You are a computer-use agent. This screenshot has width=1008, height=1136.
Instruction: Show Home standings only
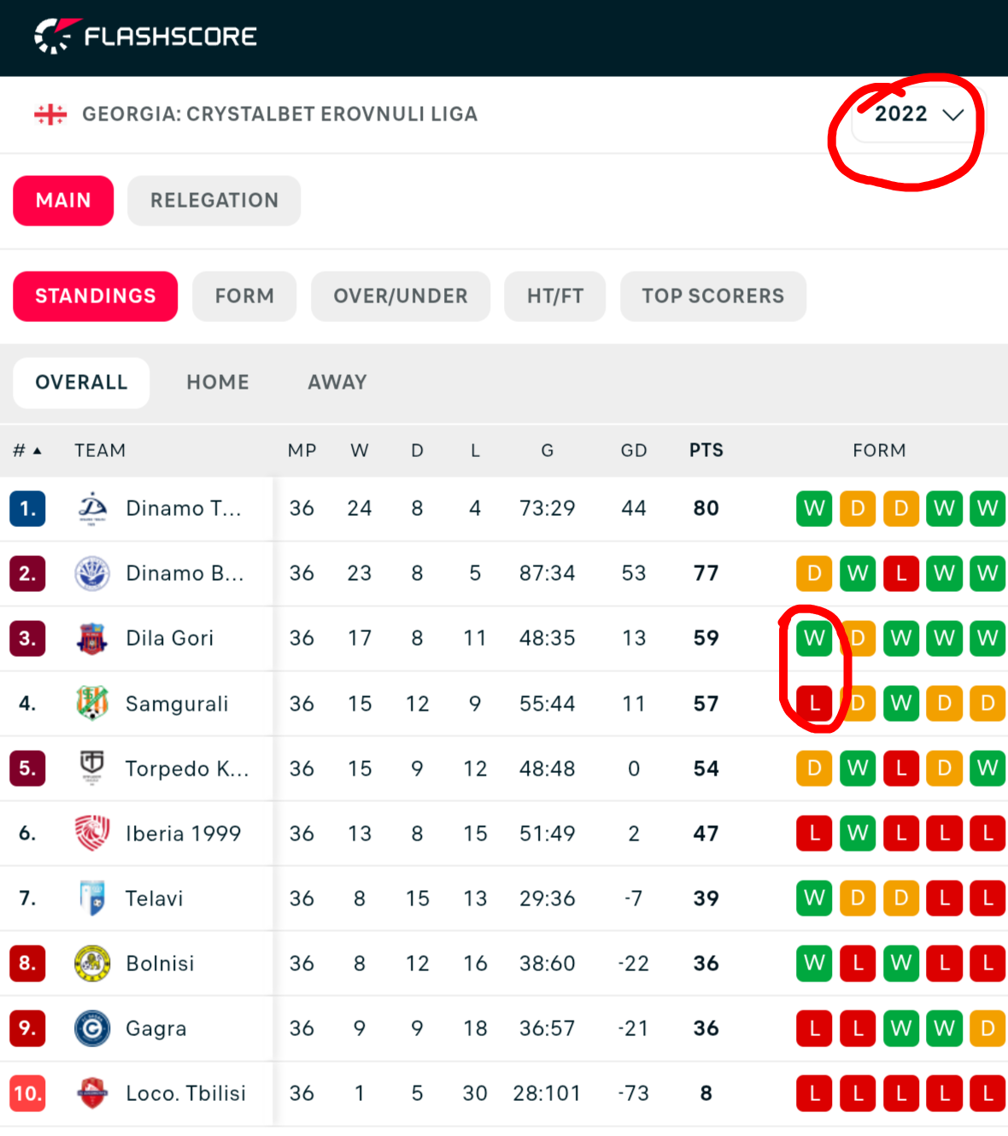[218, 383]
